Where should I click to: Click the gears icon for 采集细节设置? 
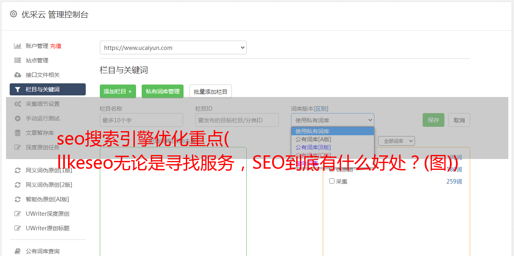point(18,104)
